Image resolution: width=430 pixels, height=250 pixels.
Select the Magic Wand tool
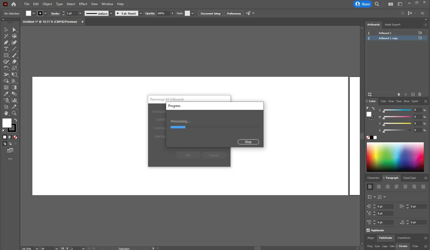6,36
